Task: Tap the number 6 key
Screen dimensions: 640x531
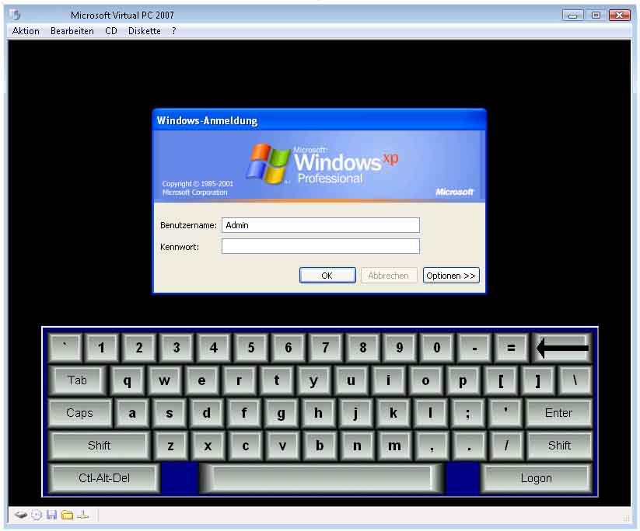Action: (x=289, y=348)
